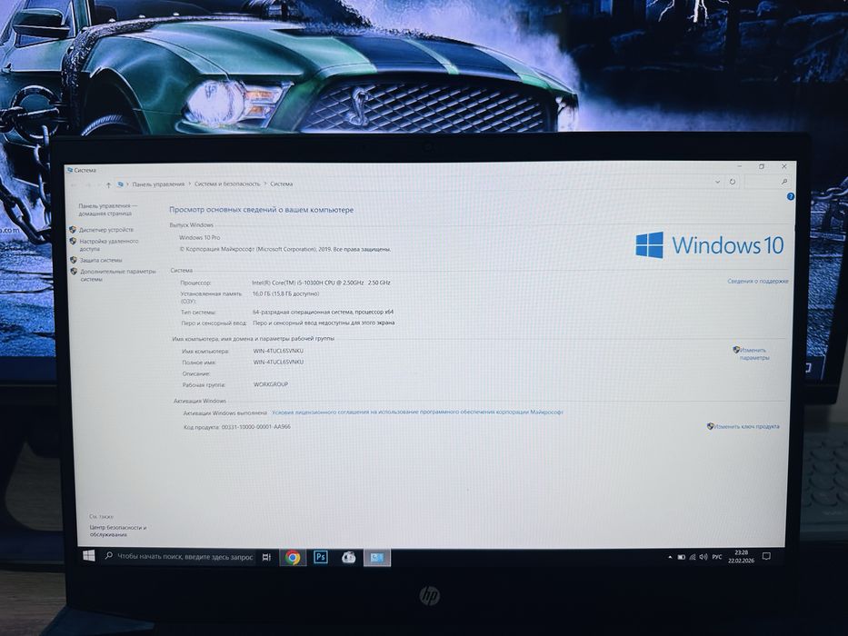This screenshot has height=636, width=848.
Task: Click Изменить параметры next to computer name
Action: (x=753, y=353)
